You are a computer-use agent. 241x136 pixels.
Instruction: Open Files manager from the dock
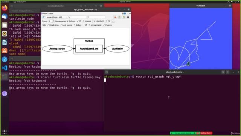click(5, 25)
